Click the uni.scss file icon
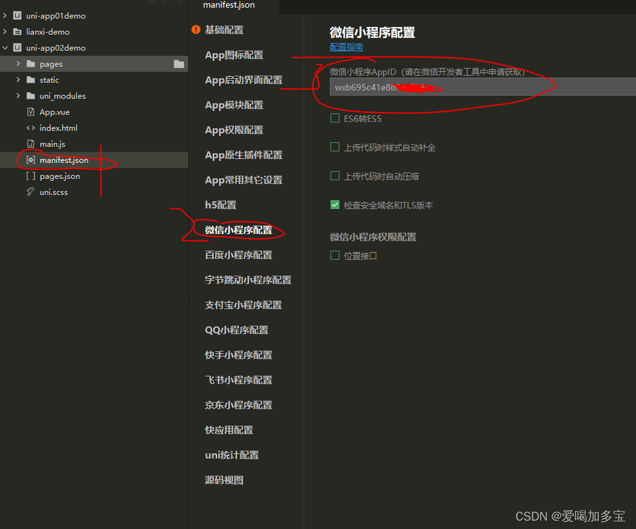This screenshot has height=529, width=636. tap(31, 192)
